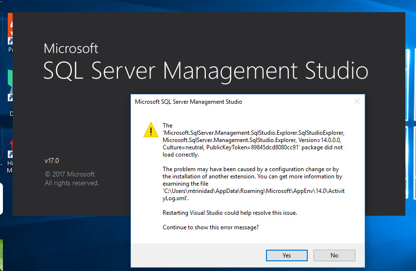Viewport: 416px width, 271px height.
Task: Close the SQL Server Management Studio dialog
Action: 357,101
